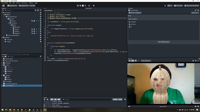Select the PeanutMat material resource
200x112 pixels.
point(8,82)
